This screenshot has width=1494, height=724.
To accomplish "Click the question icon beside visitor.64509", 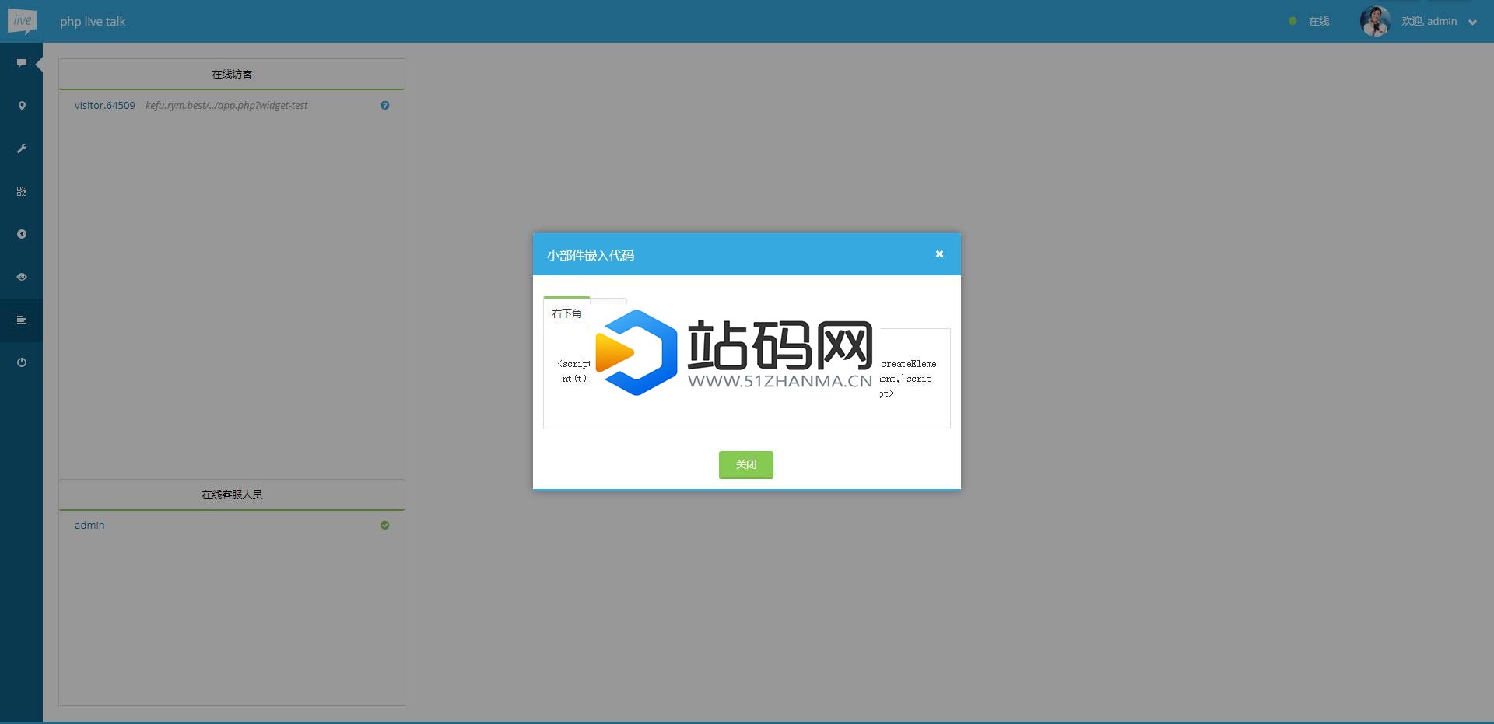I will [384, 106].
